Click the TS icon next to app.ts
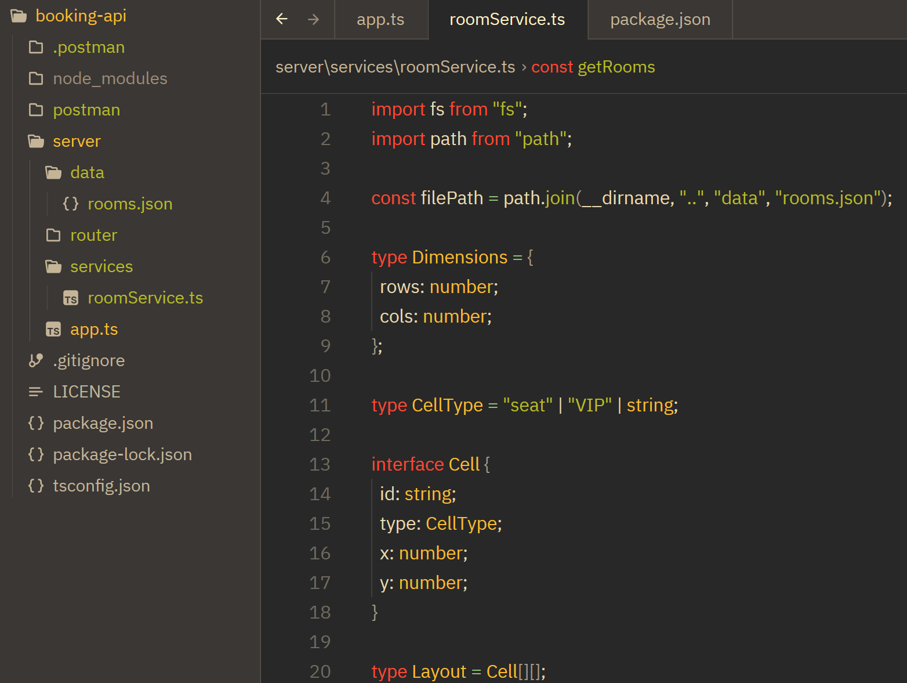Screen dimensions: 907x683 pos(53,330)
